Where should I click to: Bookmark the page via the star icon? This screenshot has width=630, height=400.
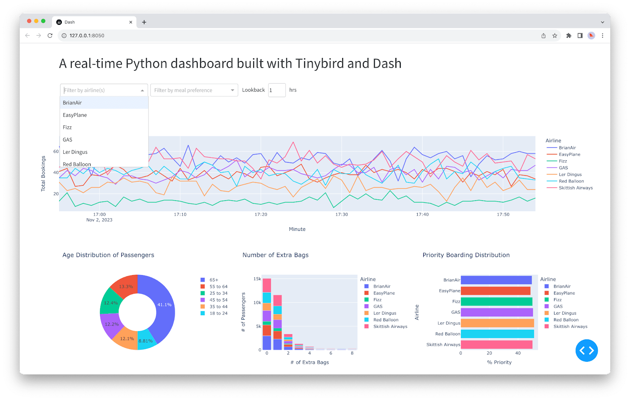555,35
